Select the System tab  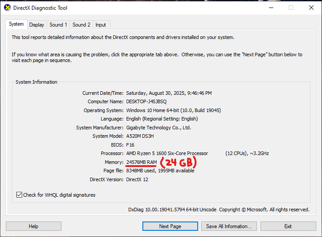(16, 24)
